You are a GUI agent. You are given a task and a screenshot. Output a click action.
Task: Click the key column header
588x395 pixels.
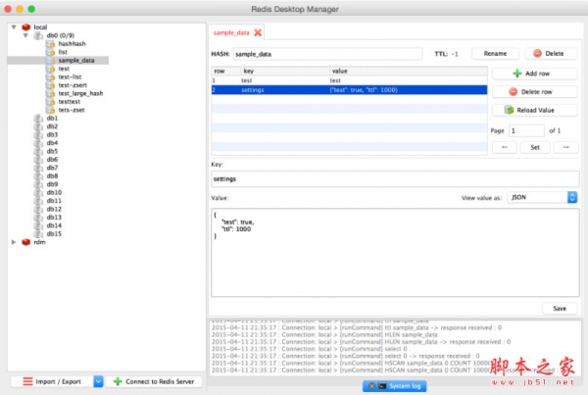(285, 71)
